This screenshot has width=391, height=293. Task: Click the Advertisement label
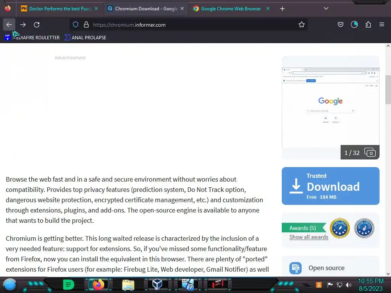point(70,58)
